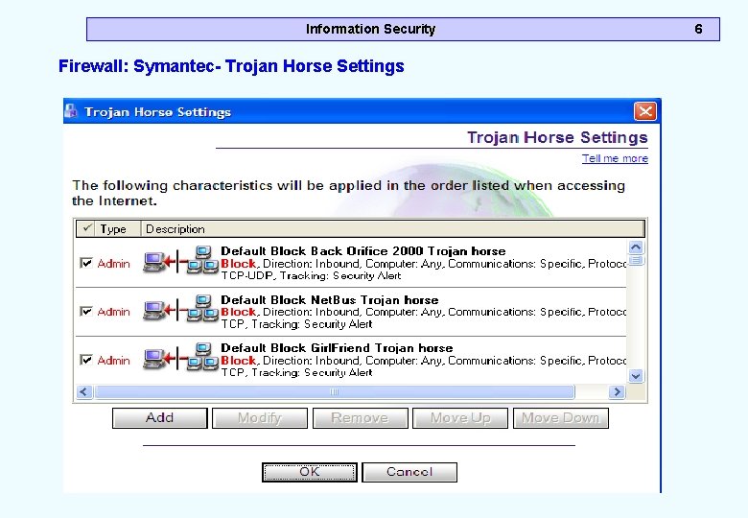The image size is (748, 518).
Task: Select the Default Block NetBus Trojan horse title
Action: coord(330,299)
